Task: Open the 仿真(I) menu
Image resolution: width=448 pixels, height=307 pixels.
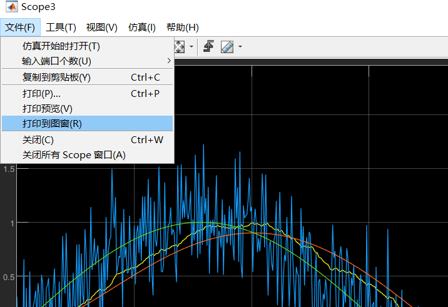Action: point(141,28)
